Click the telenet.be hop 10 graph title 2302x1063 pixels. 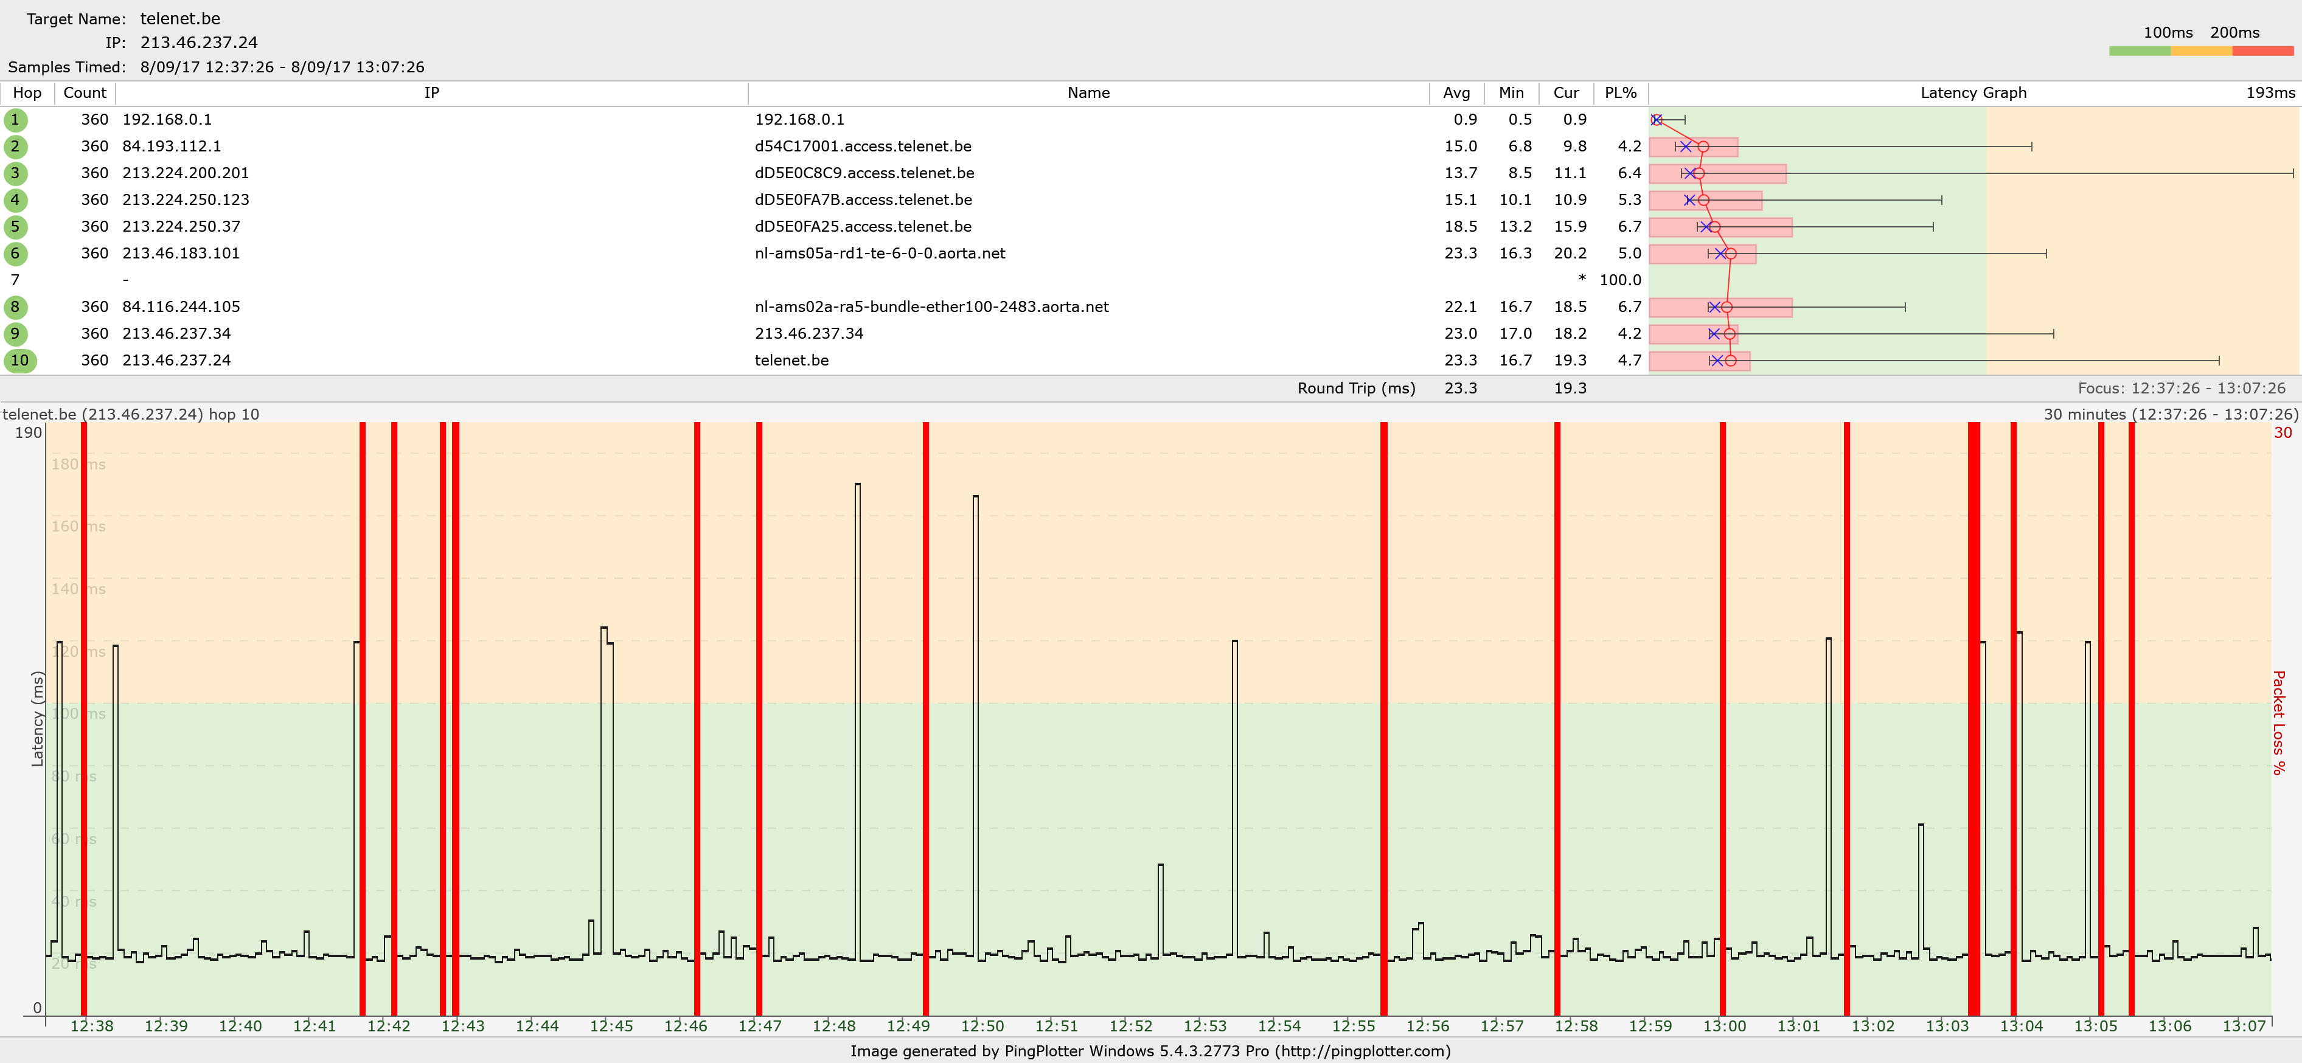click(130, 415)
